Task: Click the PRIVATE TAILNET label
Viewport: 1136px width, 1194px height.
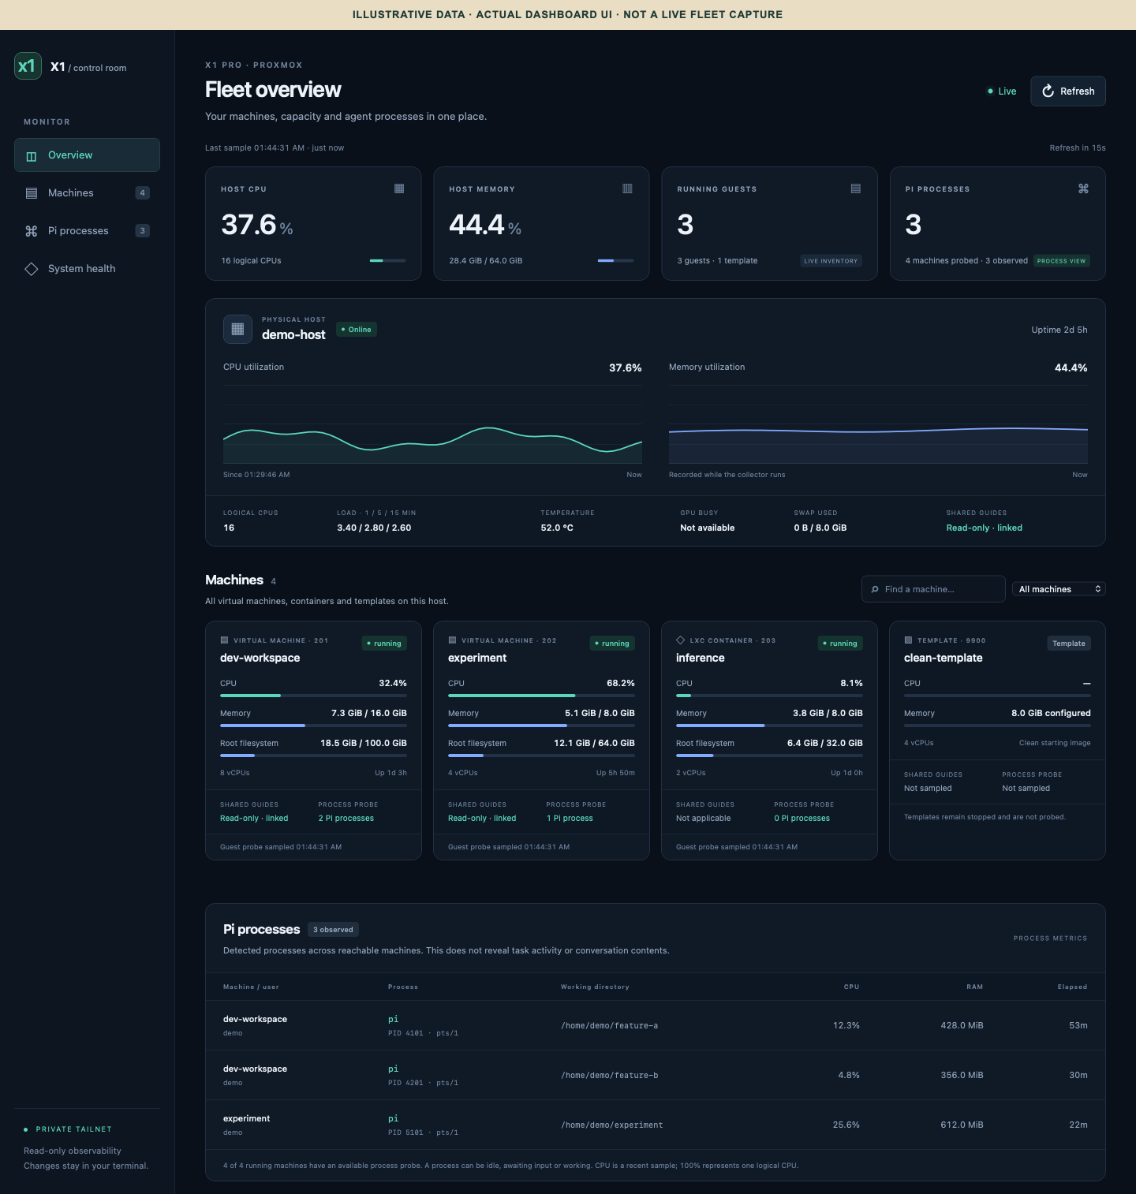Action: pos(73,1129)
